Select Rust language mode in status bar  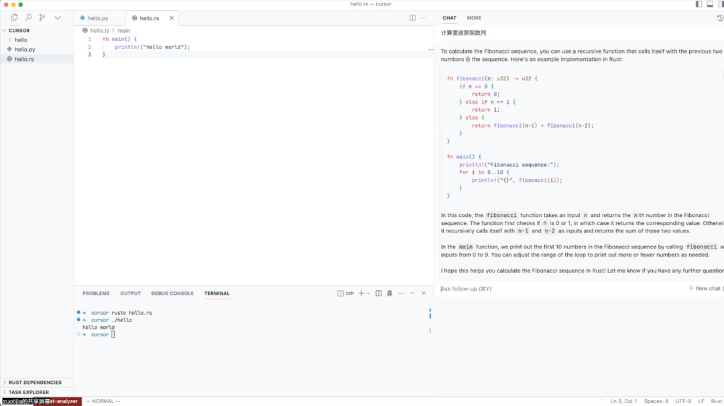[717, 401]
